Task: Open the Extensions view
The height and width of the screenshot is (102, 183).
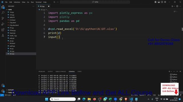Action: pyautogui.click(x=3, y=29)
